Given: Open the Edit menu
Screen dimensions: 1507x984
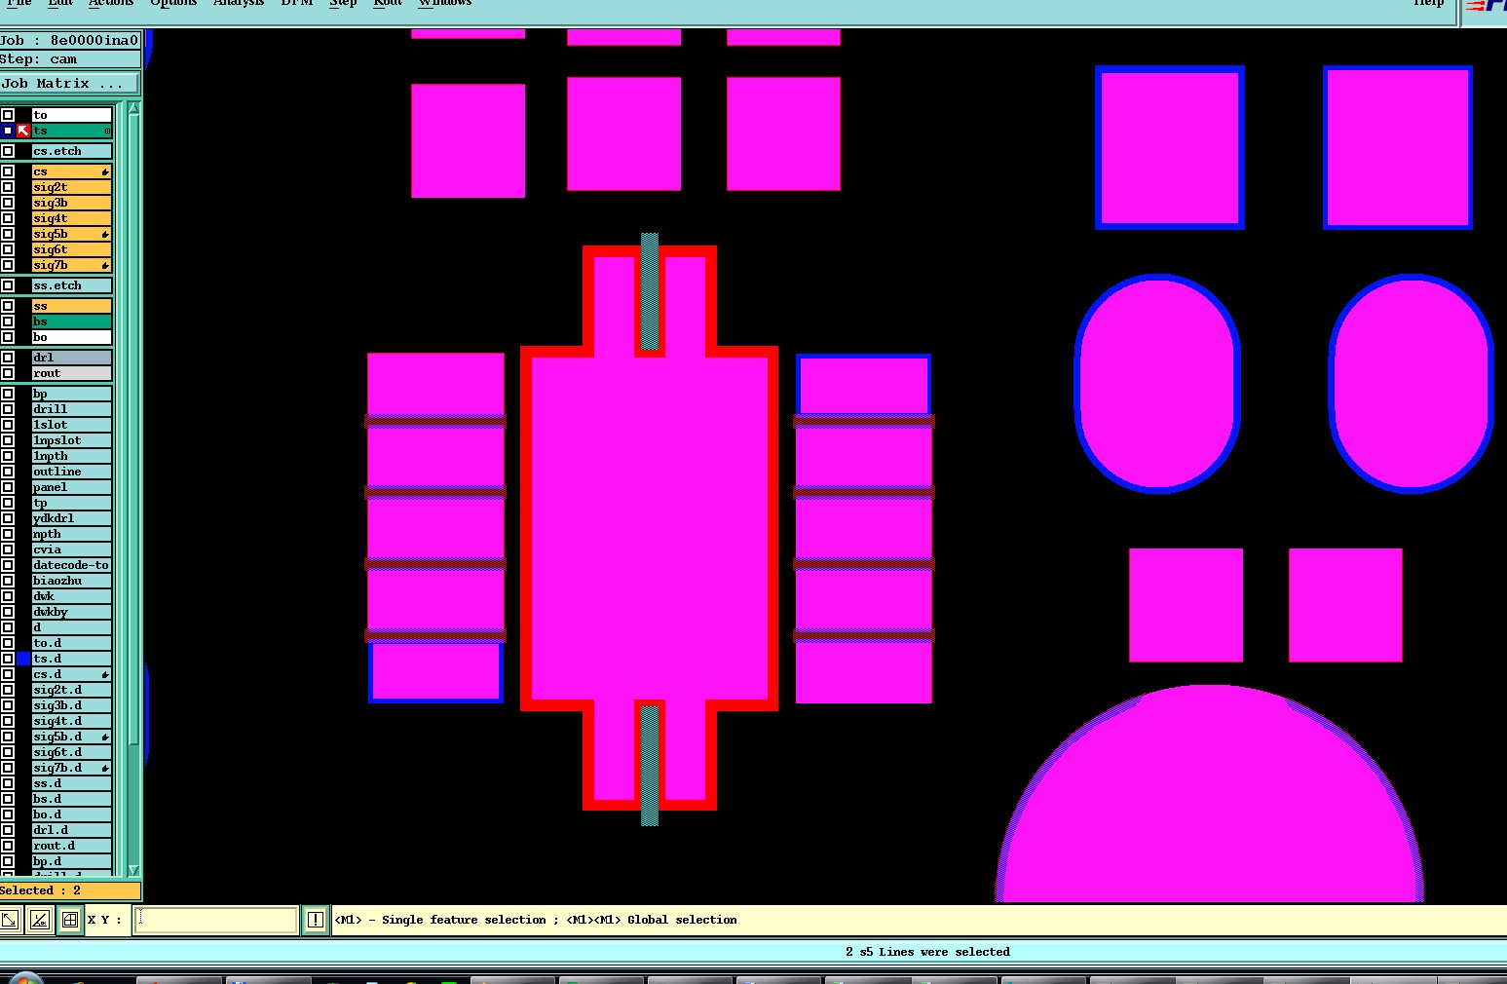Looking at the screenshot, I should (60, 3).
